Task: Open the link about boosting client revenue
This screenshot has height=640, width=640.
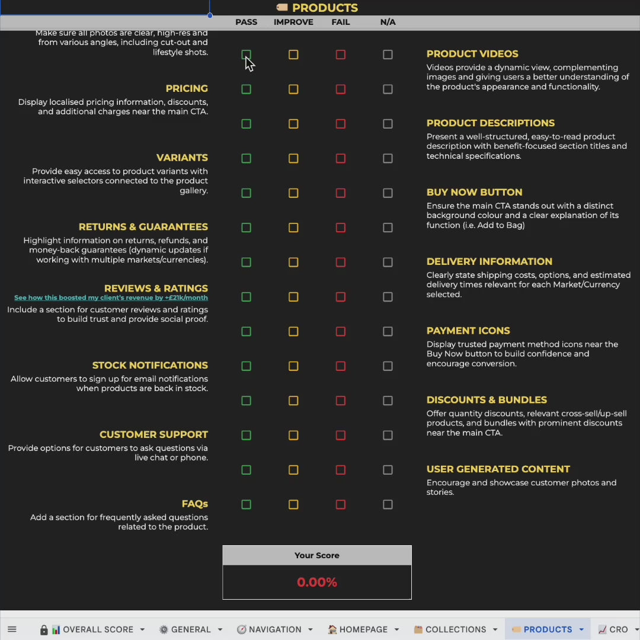Action: tap(111, 298)
